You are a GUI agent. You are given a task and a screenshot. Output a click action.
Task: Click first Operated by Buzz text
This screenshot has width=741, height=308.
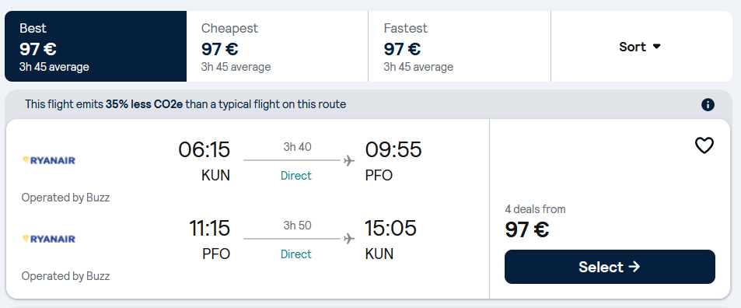(x=65, y=198)
